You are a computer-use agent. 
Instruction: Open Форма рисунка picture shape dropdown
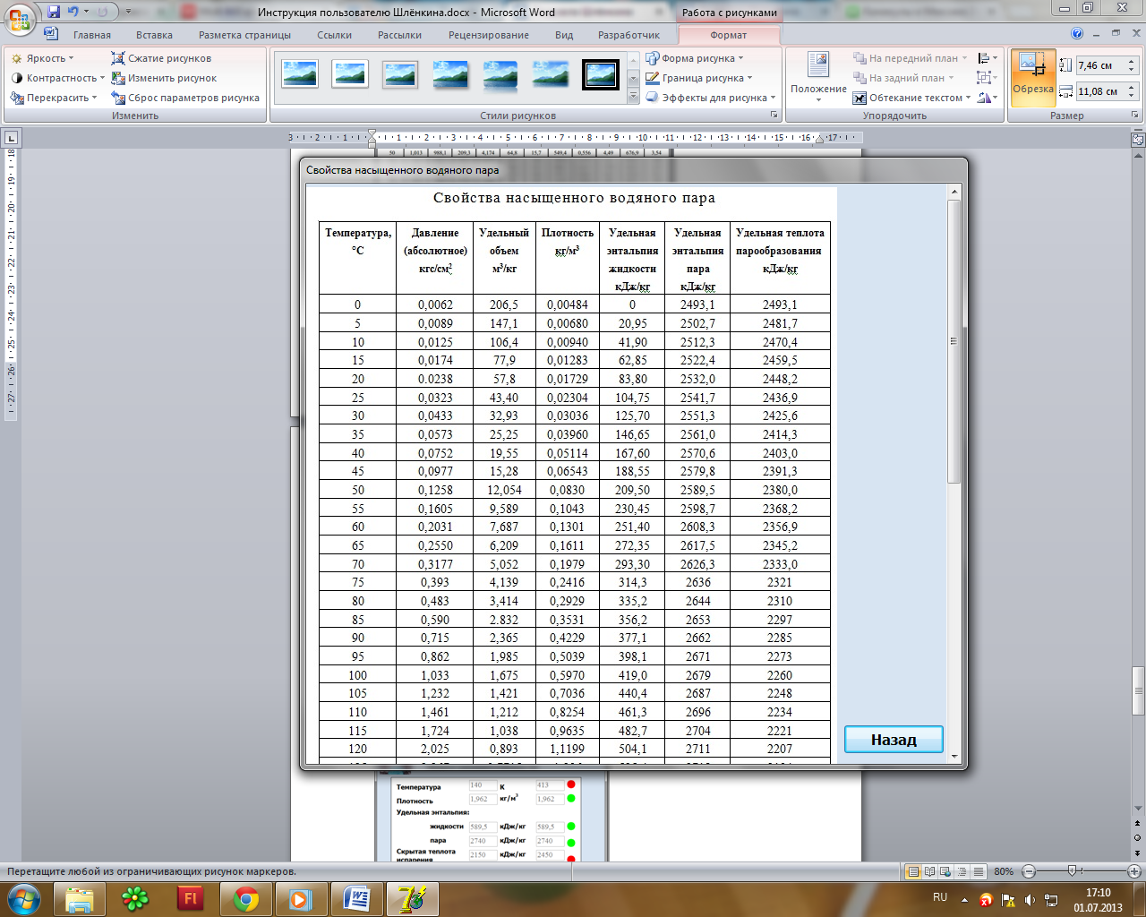pyautogui.click(x=695, y=58)
